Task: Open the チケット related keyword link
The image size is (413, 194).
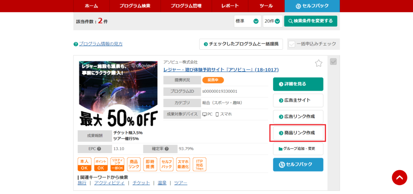Action: pos(141,183)
